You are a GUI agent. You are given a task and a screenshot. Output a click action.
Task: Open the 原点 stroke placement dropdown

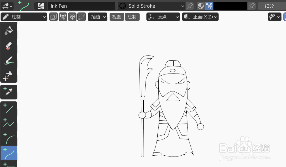tap(163, 17)
